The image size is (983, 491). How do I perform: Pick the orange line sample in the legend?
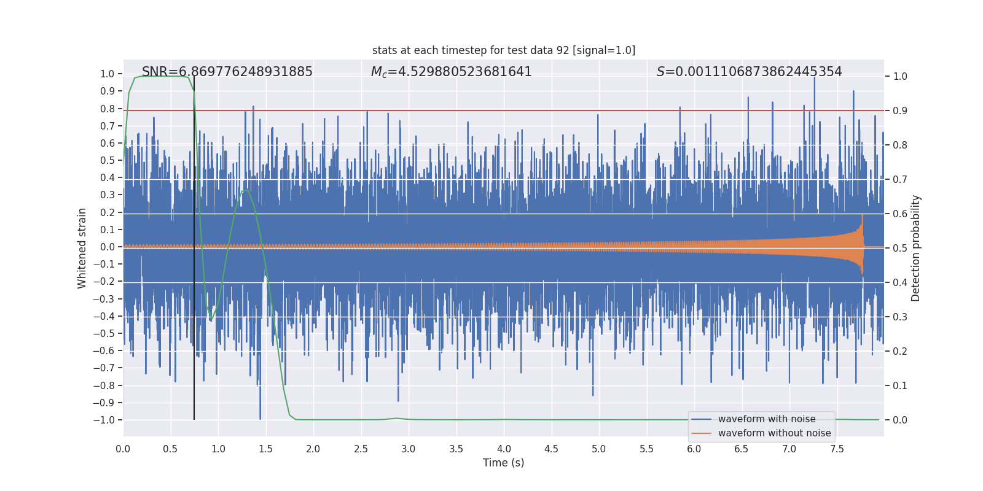[x=702, y=433]
